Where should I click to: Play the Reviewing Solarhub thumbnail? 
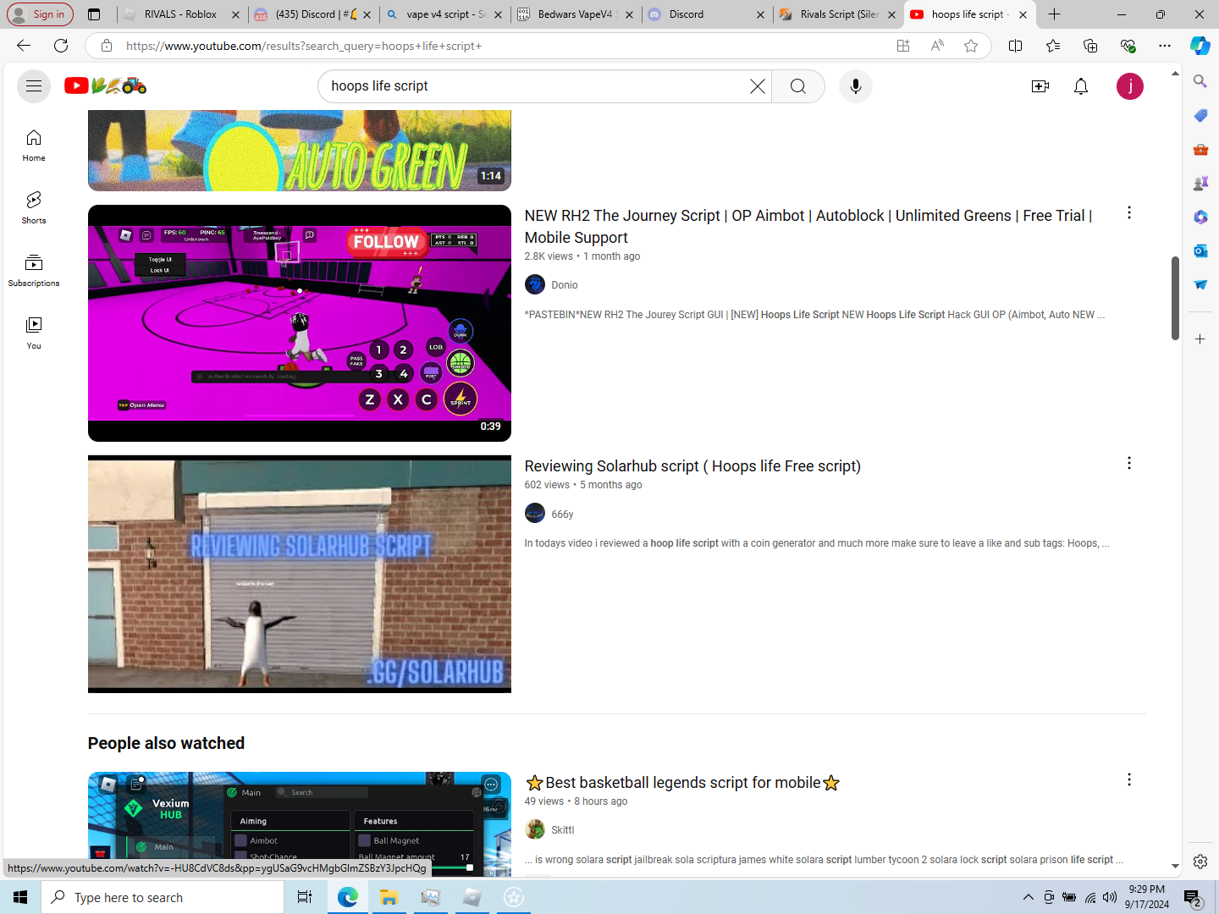point(300,575)
